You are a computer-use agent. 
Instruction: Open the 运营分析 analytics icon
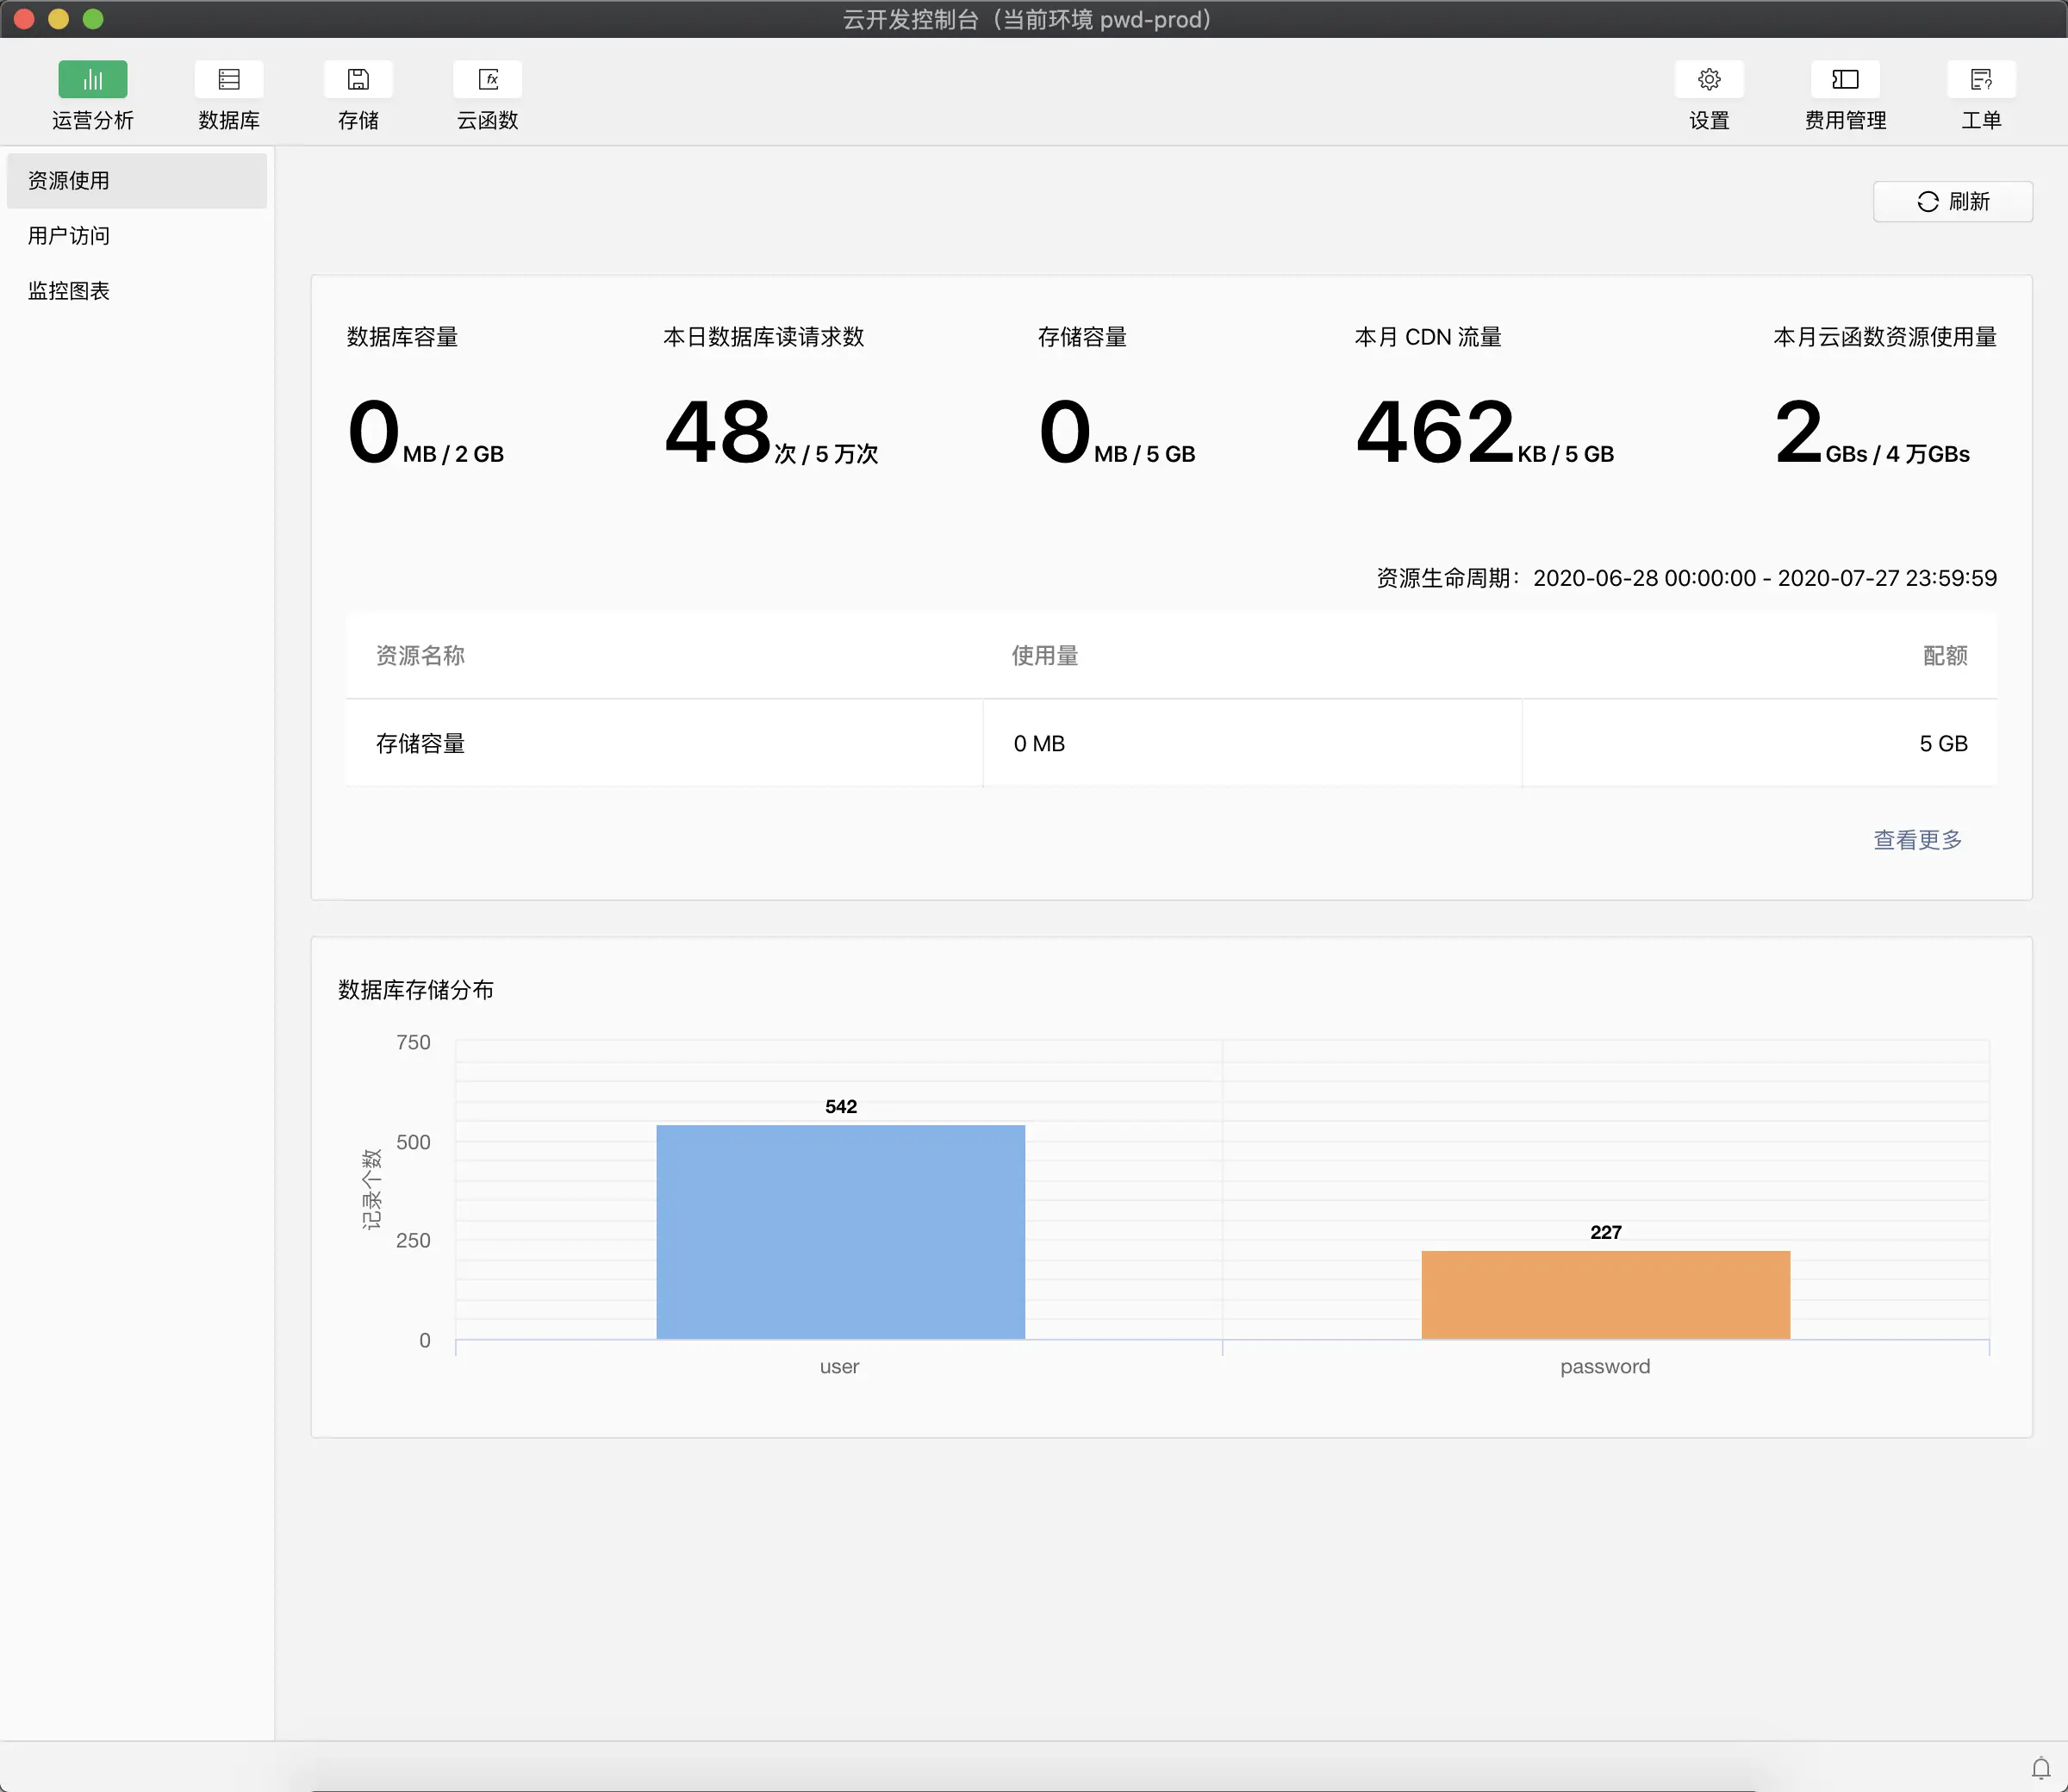92,80
